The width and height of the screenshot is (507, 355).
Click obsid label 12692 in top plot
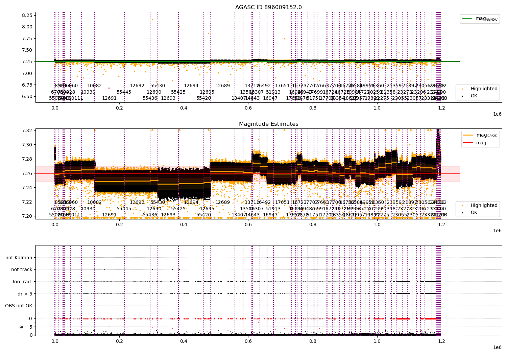coord(137,86)
